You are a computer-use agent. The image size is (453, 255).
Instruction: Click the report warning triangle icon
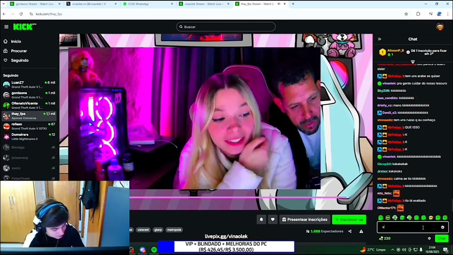361,231
